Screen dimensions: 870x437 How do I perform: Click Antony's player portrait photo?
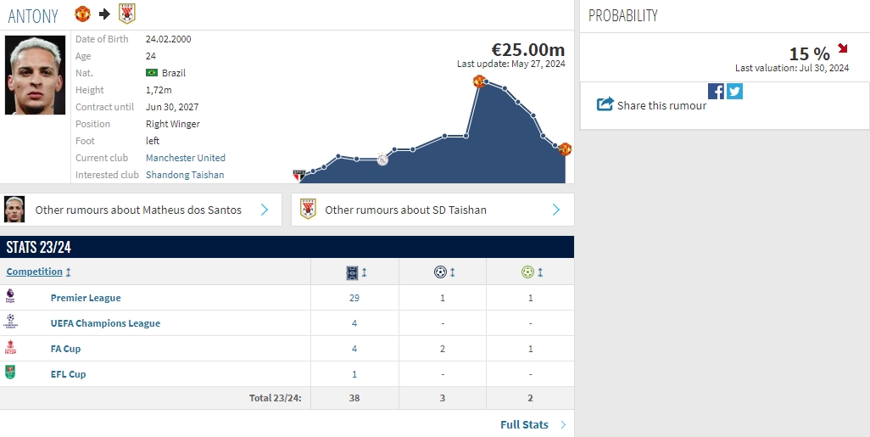click(35, 76)
